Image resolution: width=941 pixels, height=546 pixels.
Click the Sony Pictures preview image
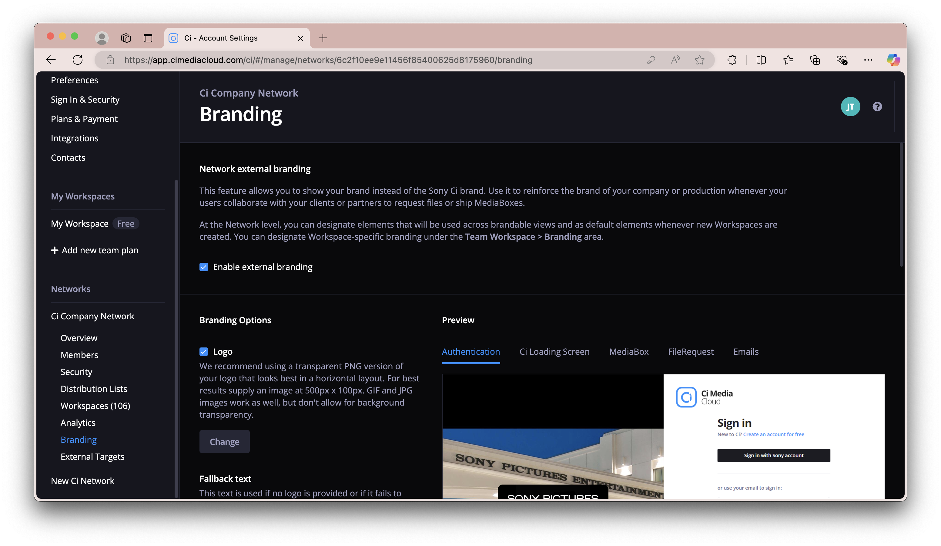click(x=553, y=463)
